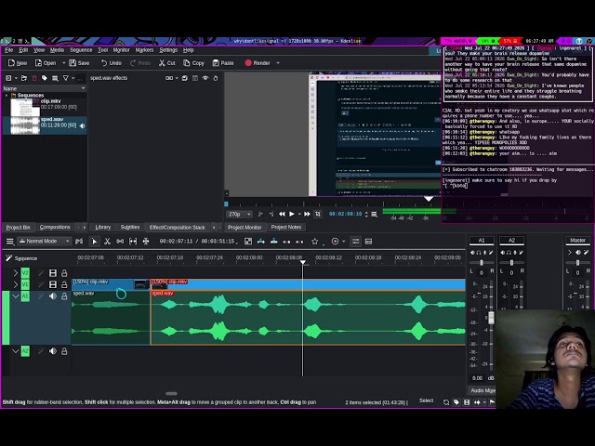Mute the A2 audio track

click(x=53, y=351)
